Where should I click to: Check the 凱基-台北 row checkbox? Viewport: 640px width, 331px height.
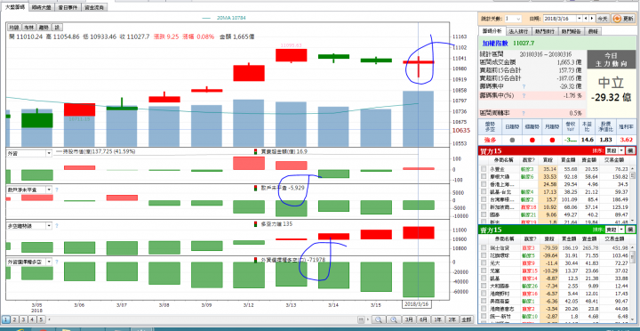click(484, 191)
